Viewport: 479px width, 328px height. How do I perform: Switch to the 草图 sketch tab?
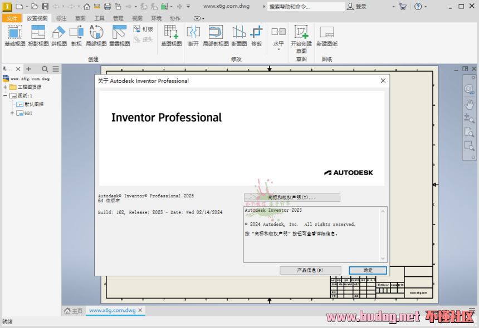coord(80,18)
